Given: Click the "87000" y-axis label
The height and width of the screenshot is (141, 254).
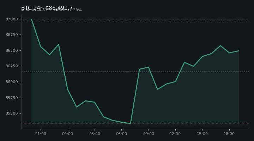Looking at the screenshot, I should pos(12,19).
